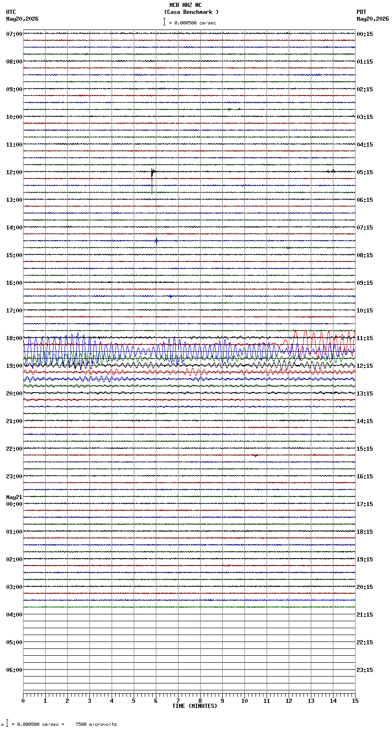The height and width of the screenshot is (730, 392).
Task: Click the red burst on the 22:15 trace
Action: [x=255, y=455]
